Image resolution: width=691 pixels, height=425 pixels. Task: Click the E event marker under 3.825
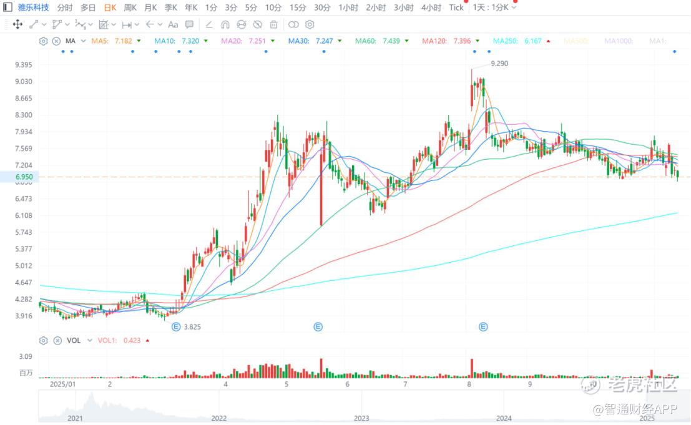tap(176, 327)
